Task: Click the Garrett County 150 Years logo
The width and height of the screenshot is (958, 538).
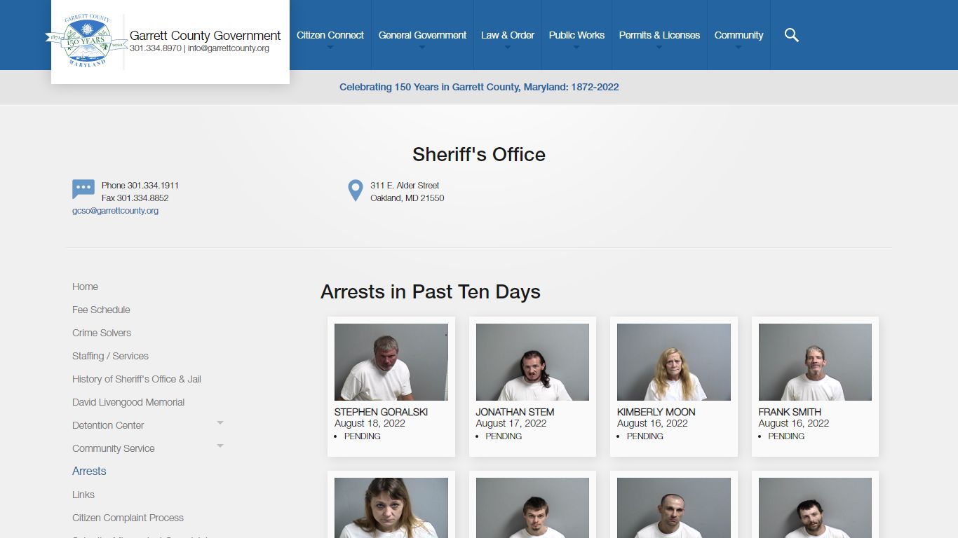Action: 86,41
